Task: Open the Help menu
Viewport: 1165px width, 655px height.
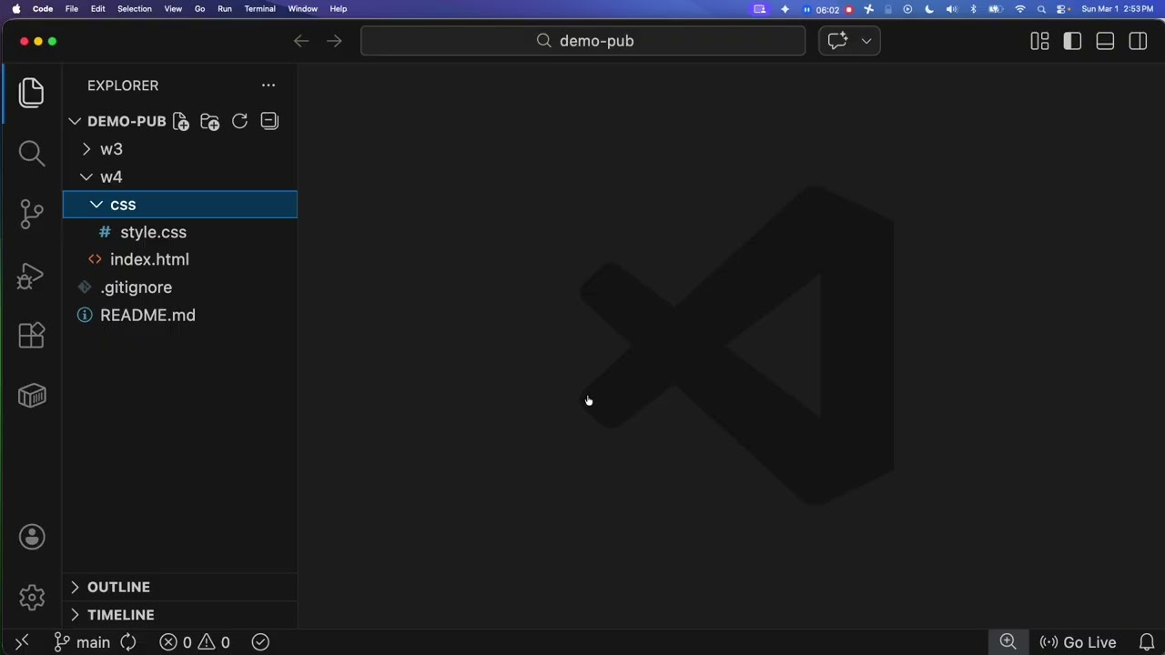Action: 339,9
